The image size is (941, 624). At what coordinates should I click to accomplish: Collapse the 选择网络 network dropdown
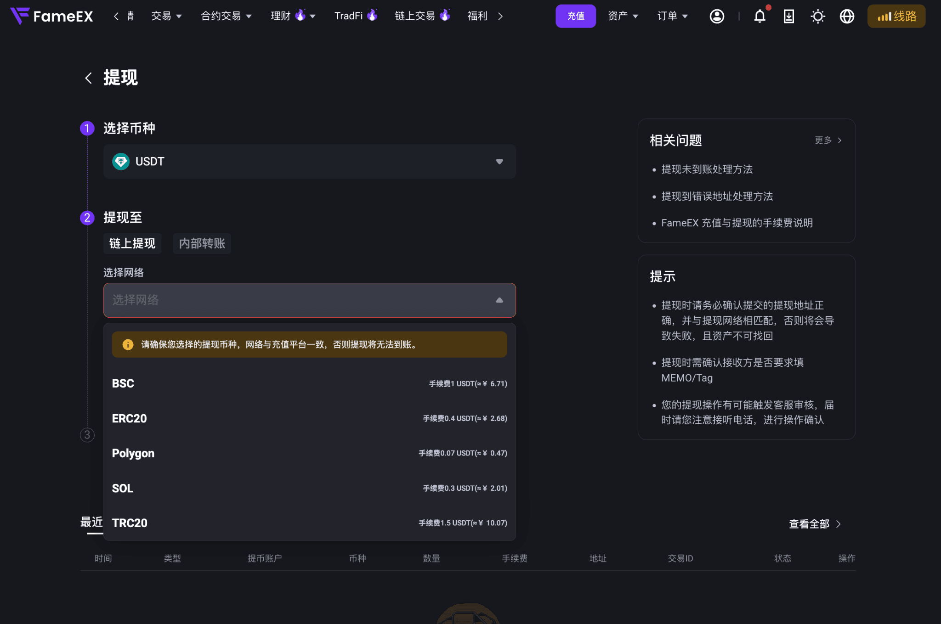tap(310, 300)
